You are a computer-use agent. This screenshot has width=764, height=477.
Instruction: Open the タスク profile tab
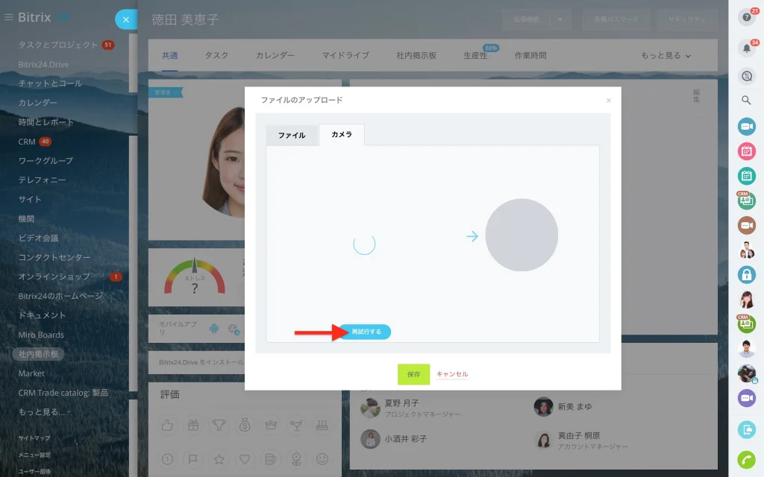pyautogui.click(x=216, y=55)
